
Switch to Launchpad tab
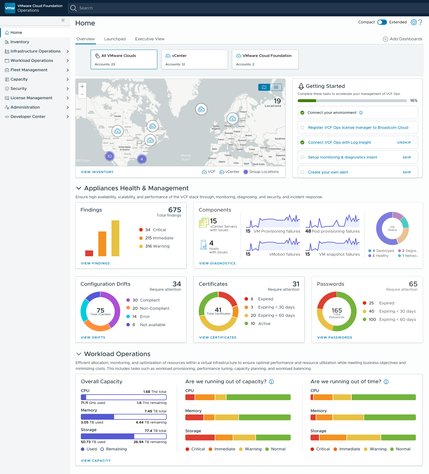115,39
